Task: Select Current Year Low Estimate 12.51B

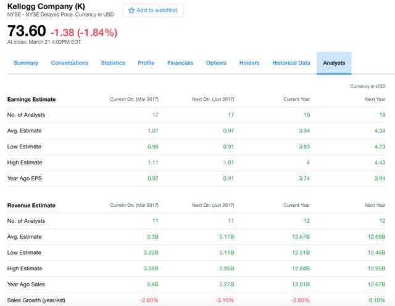Action: coord(301,252)
